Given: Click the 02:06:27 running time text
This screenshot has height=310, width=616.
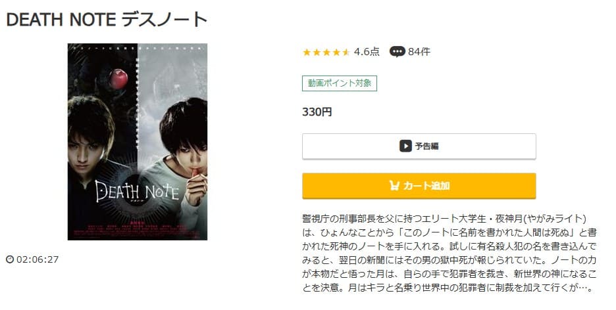Looking at the screenshot, I should [x=38, y=259].
